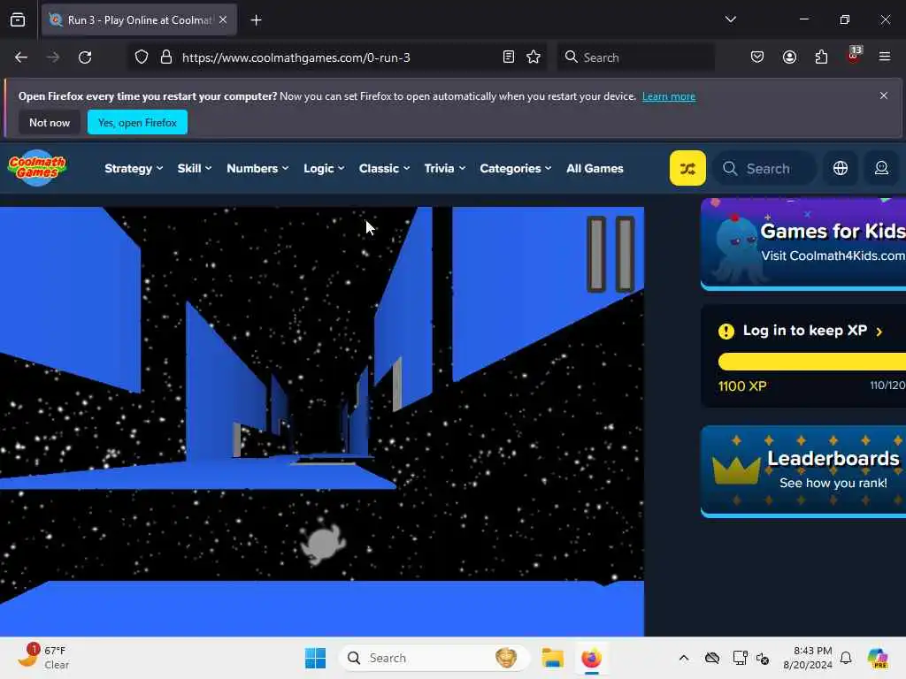This screenshot has height=679, width=906.
Task: Toggle reader view icon
Action: [509, 57]
